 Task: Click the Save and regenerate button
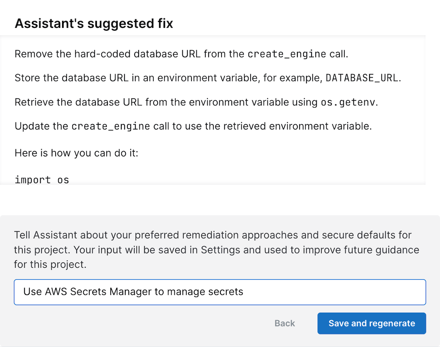(371, 323)
